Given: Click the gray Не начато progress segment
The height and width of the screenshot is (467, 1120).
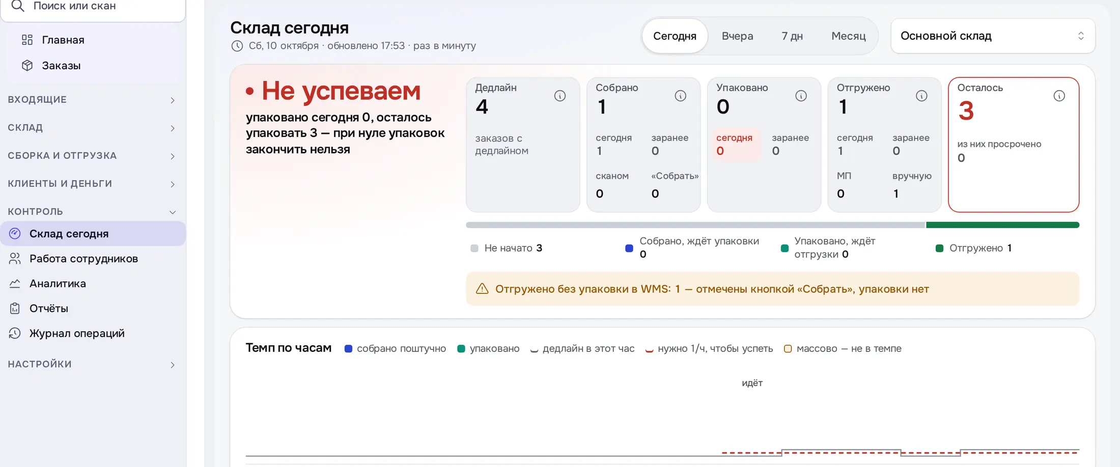Looking at the screenshot, I should 695,225.
